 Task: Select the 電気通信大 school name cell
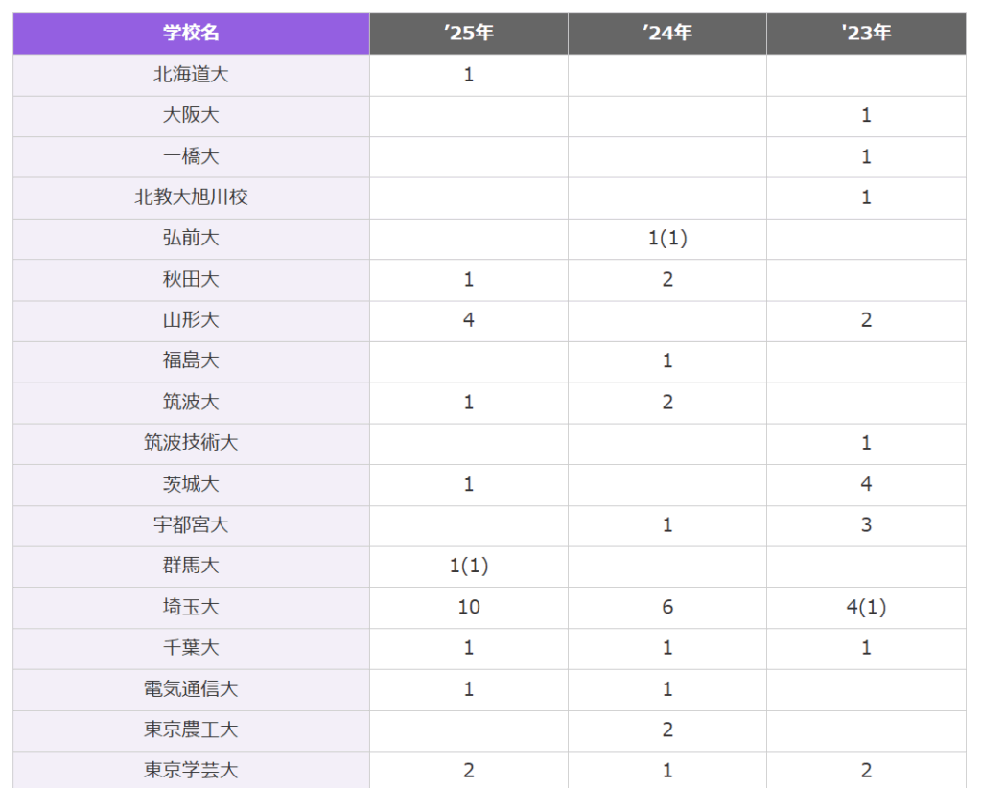pyautogui.click(x=191, y=689)
